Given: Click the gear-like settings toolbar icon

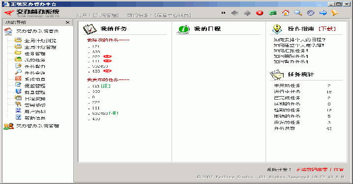Looking at the screenshot, I should tap(310, 13).
